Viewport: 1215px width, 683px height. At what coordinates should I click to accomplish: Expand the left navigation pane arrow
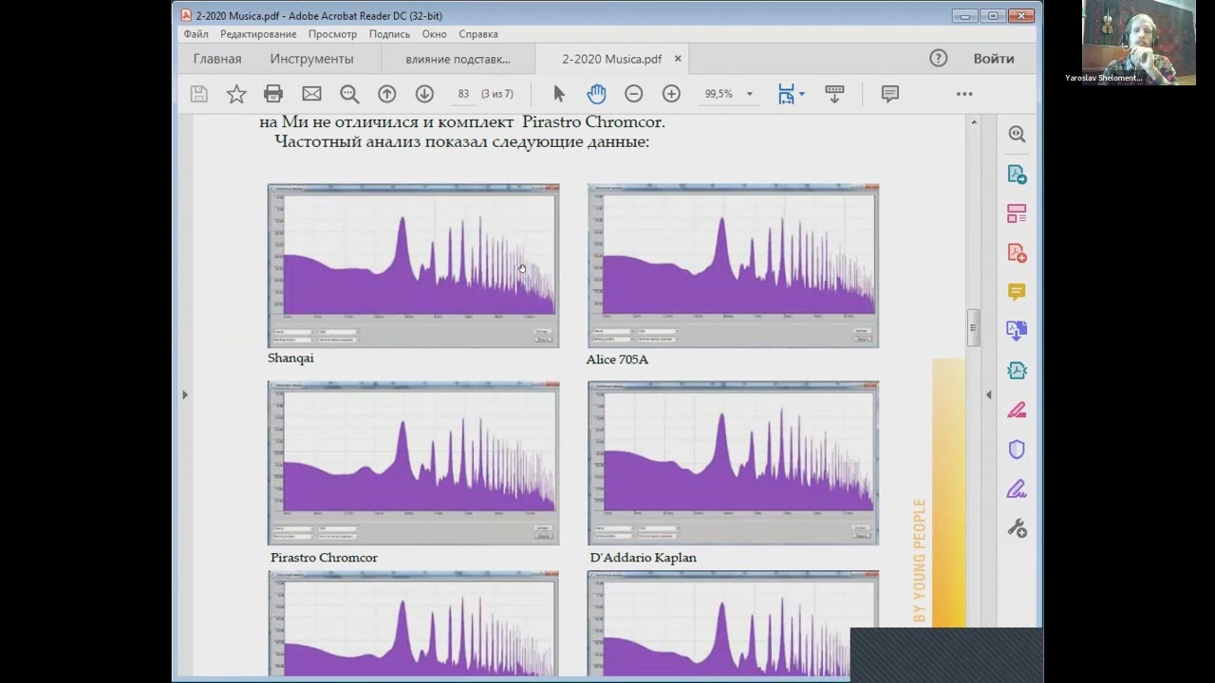click(x=185, y=395)
